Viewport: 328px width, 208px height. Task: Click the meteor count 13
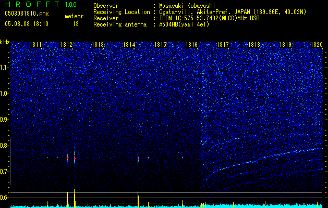(x=76, y=24)
